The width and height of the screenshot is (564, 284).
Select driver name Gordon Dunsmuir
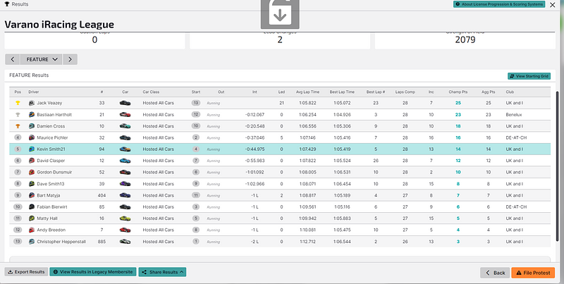(x=54, y=172)
